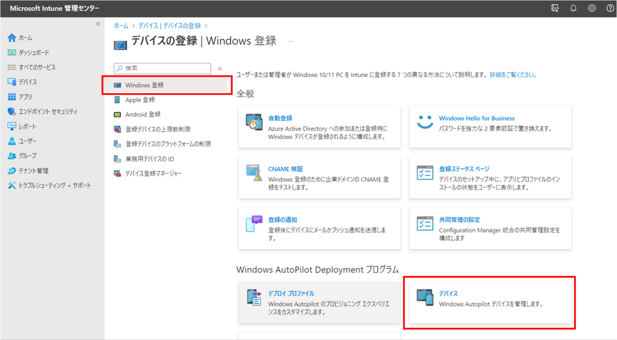Open the cloud shell/feedback icon in header
The width and height of the screenshot is (617, 340).
pos(554,8)
